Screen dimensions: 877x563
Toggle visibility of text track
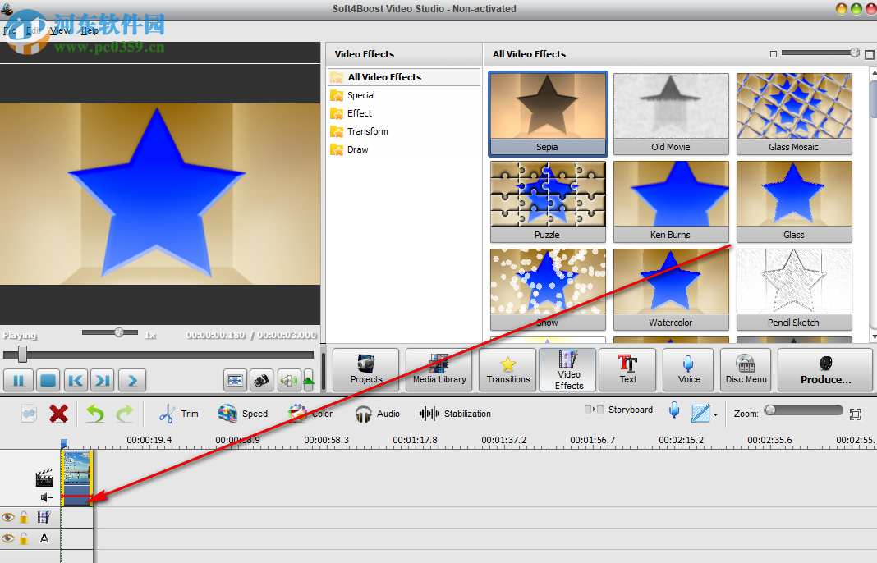[8, 538]
